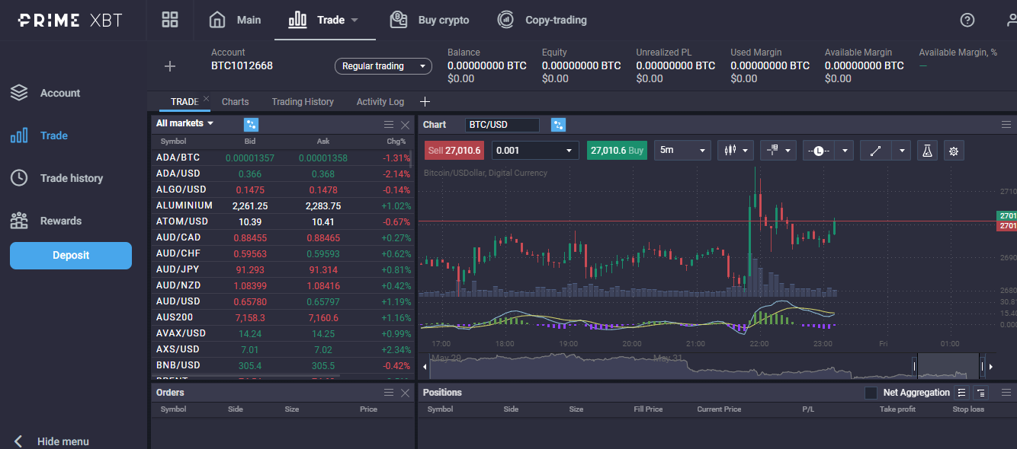
Task: Sort markets by the Chg% column header
Action: pyautogui.click(x=396, y=142)
